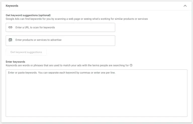
Task: Click the 'Enter or paste keywords' placeholder text
Action: (62, 72)
